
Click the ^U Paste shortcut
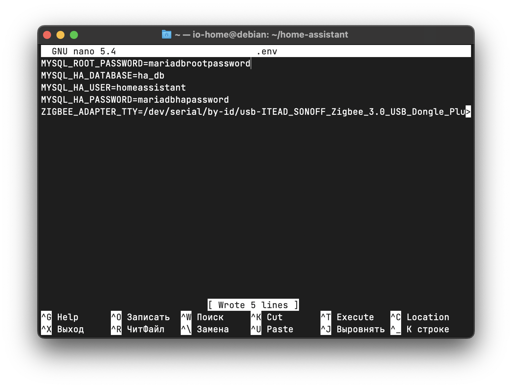[272, 329]
